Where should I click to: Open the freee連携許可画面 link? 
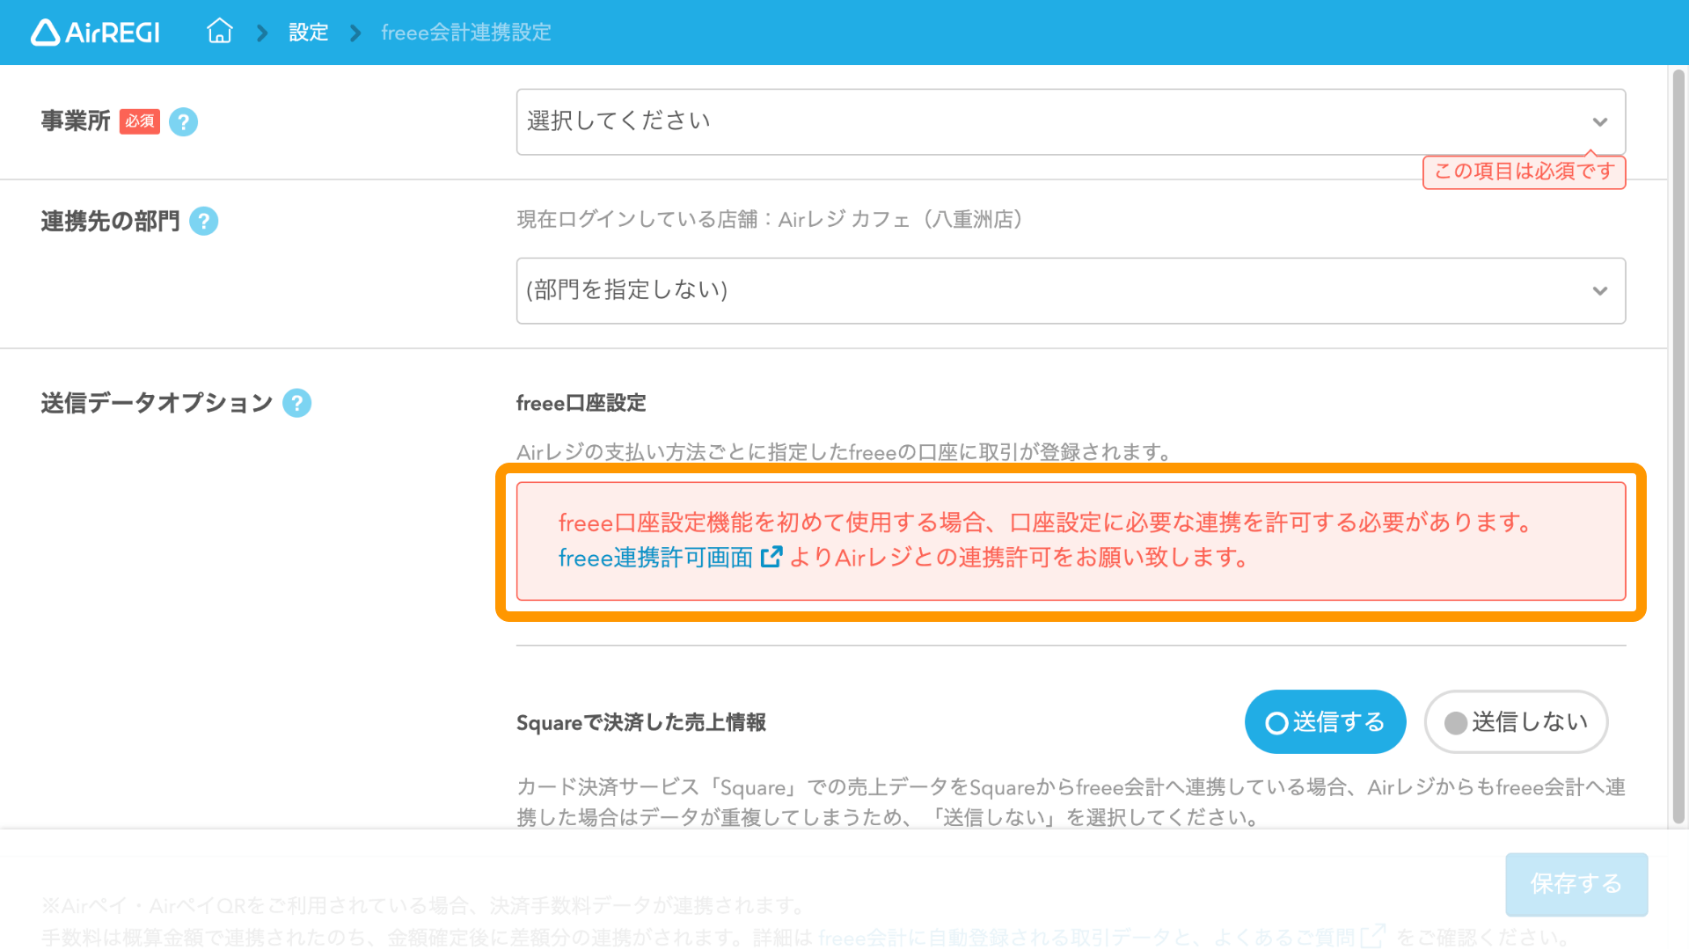[655, 558]
